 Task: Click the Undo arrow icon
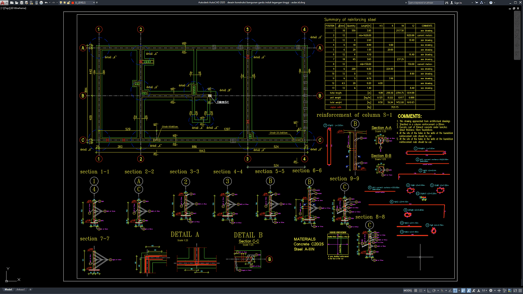tap(46, 2)
